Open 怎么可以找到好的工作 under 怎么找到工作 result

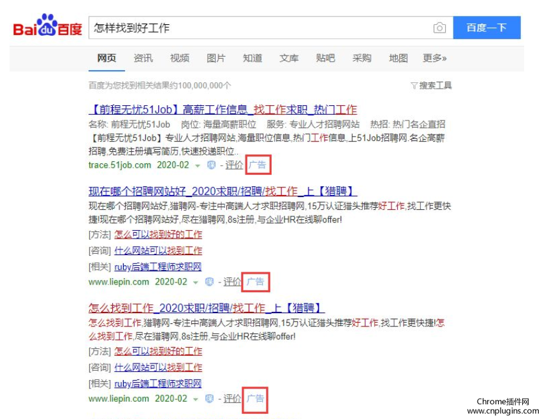click(x=158, y=351)
